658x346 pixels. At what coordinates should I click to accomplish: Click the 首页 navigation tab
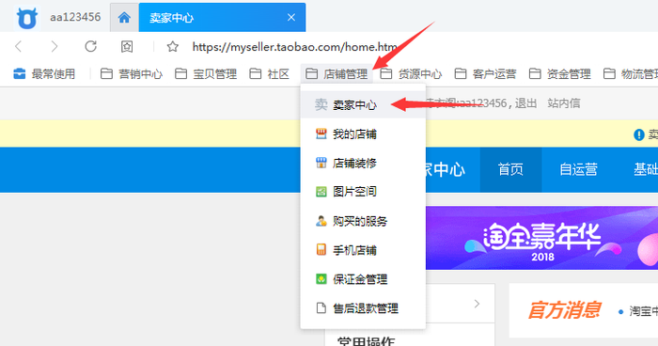[510, 169]
